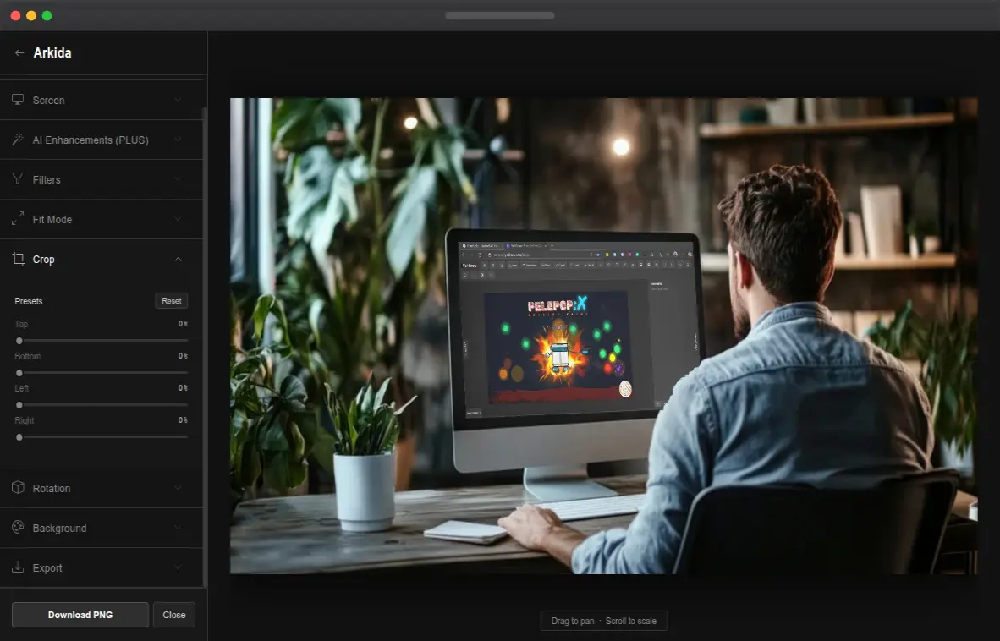
Task: Click the Background palette icon
Action: tap(18, 528)
